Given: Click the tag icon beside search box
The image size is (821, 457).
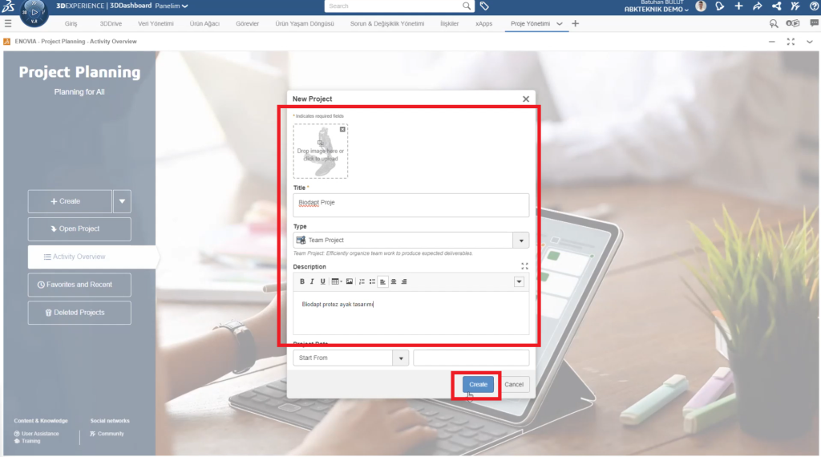Looking at the screenshot, I should [484, 6].
